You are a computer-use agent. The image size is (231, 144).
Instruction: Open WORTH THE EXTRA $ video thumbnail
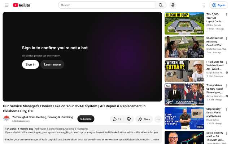point(184,71)
